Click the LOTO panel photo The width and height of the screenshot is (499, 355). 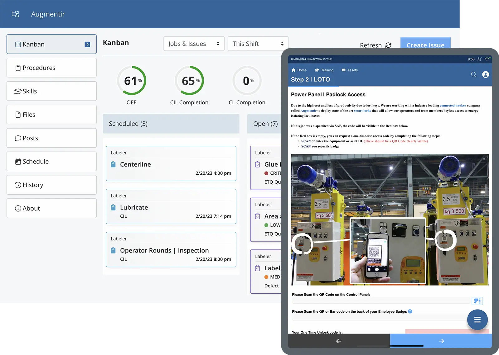(390, 220)
